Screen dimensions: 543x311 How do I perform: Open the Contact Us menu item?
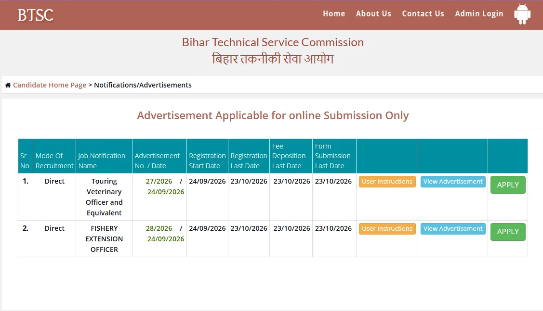423,14
